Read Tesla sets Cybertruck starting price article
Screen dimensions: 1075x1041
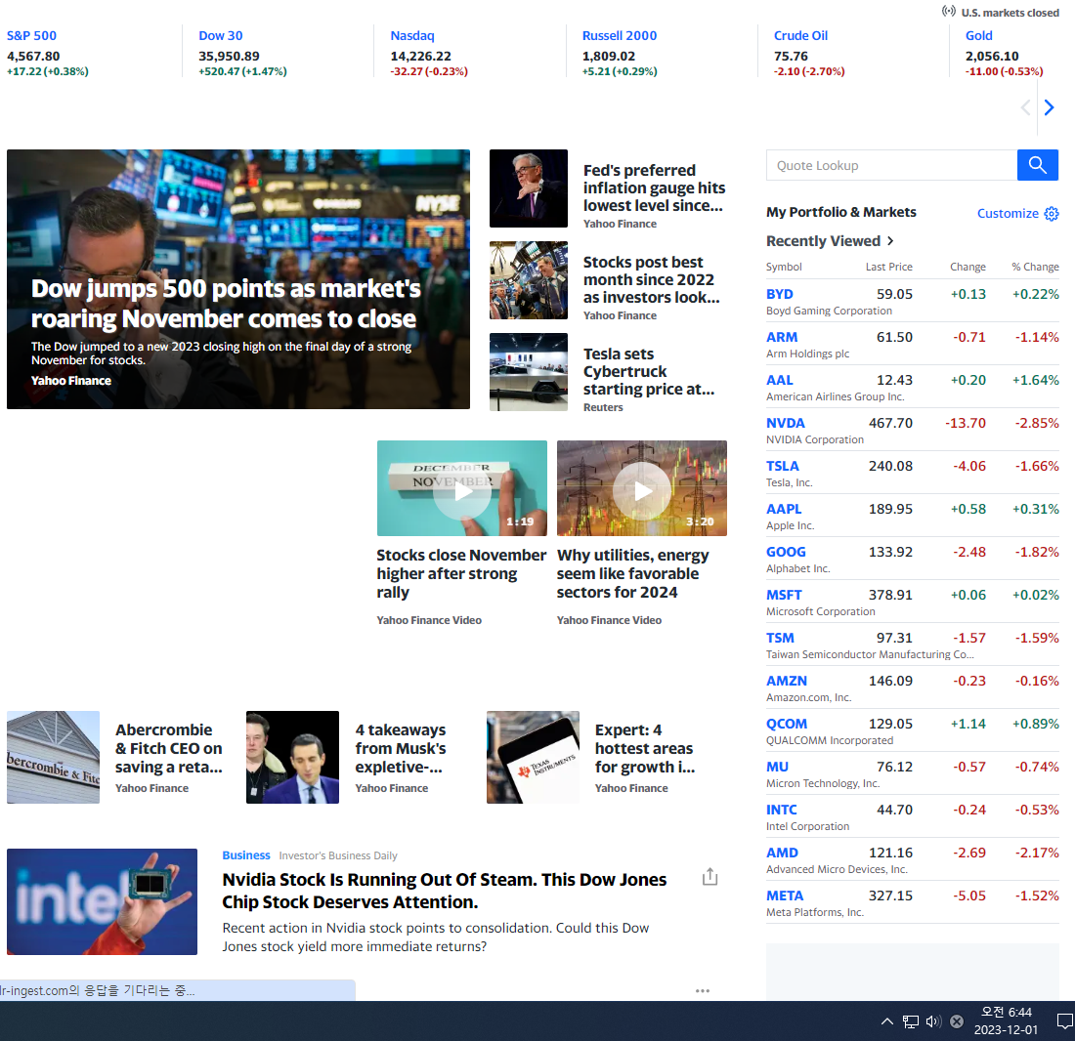pyautogui.click(x=649, y=371)
